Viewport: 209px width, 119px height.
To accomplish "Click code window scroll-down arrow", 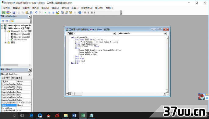I will (x=167, y=91).
